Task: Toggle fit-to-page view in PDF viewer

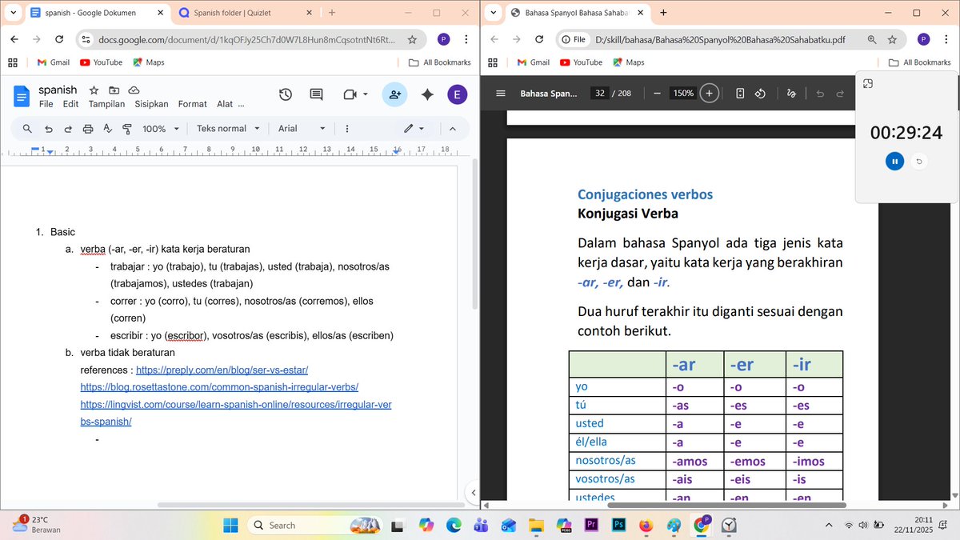Action: point(739,93)
